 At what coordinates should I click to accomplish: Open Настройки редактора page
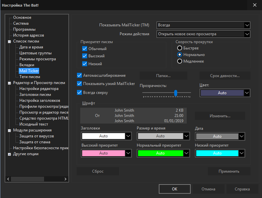tap(39, 89)
